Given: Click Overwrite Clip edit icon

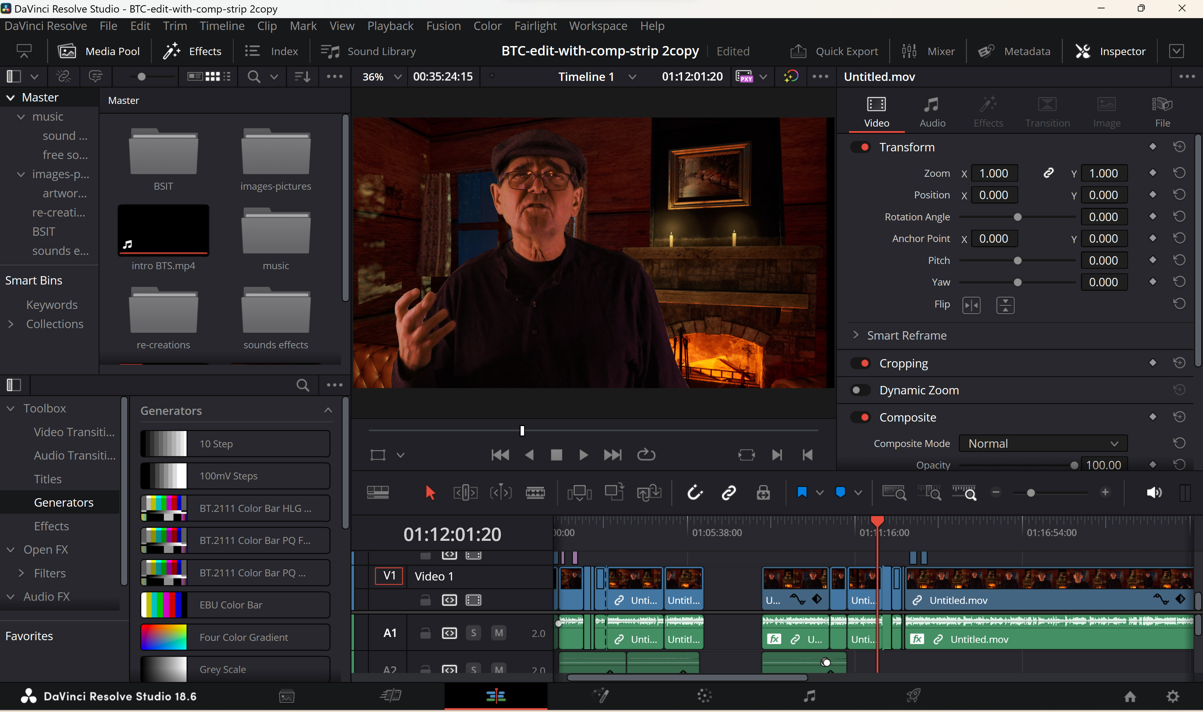Looking at the screenshot, I should pos(614,493).
